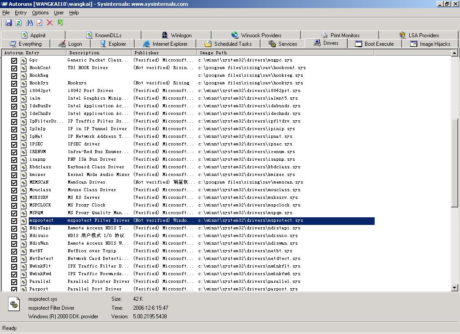Switch to the Winlogon tab

point(177,35)
